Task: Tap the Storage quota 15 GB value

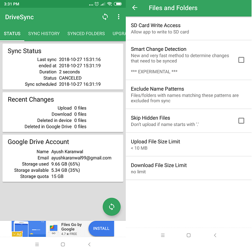Action: pos(57,176)
